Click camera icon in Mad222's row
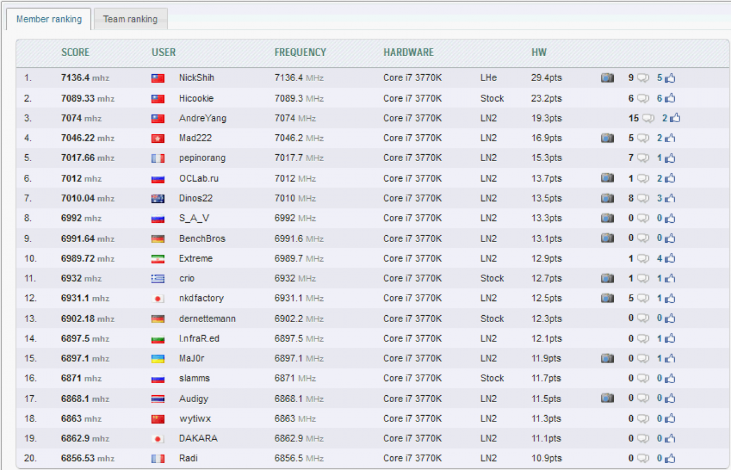 [x=607, y=138]
